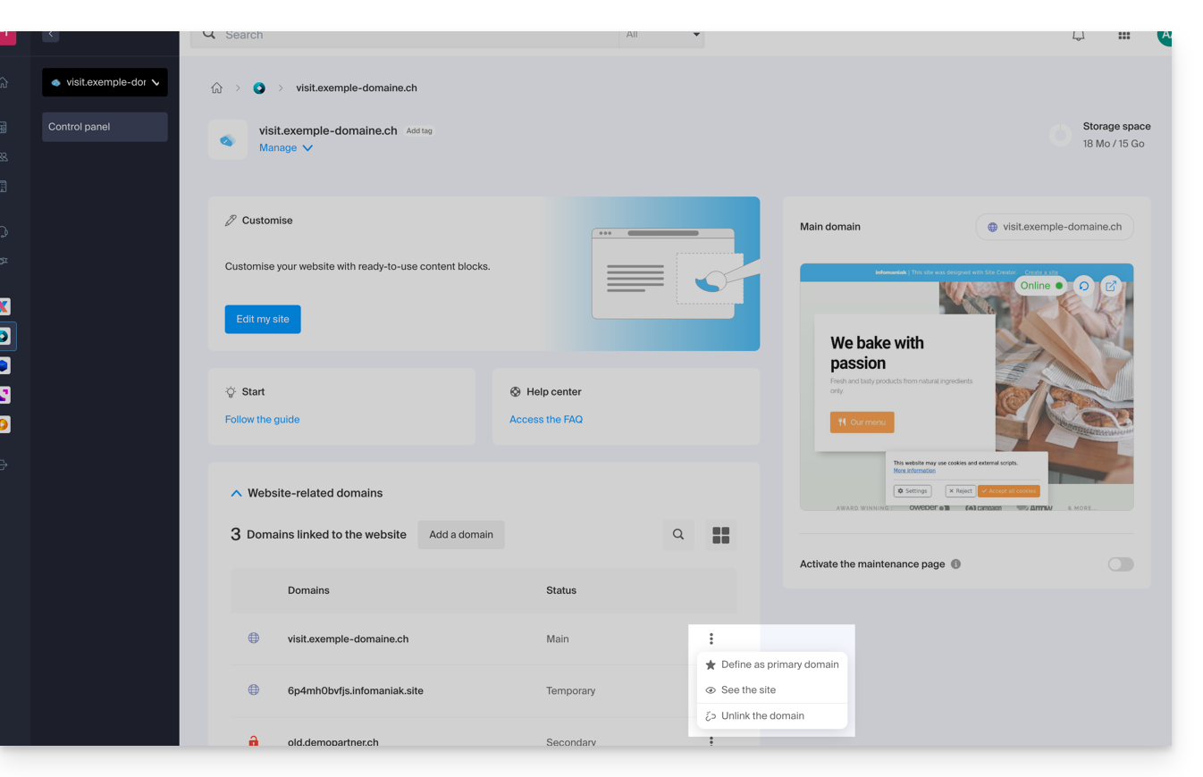The image size is (1203, 777).
Task: Open the site selector dropdown in sidebar
Action: (x=105, y=82)
